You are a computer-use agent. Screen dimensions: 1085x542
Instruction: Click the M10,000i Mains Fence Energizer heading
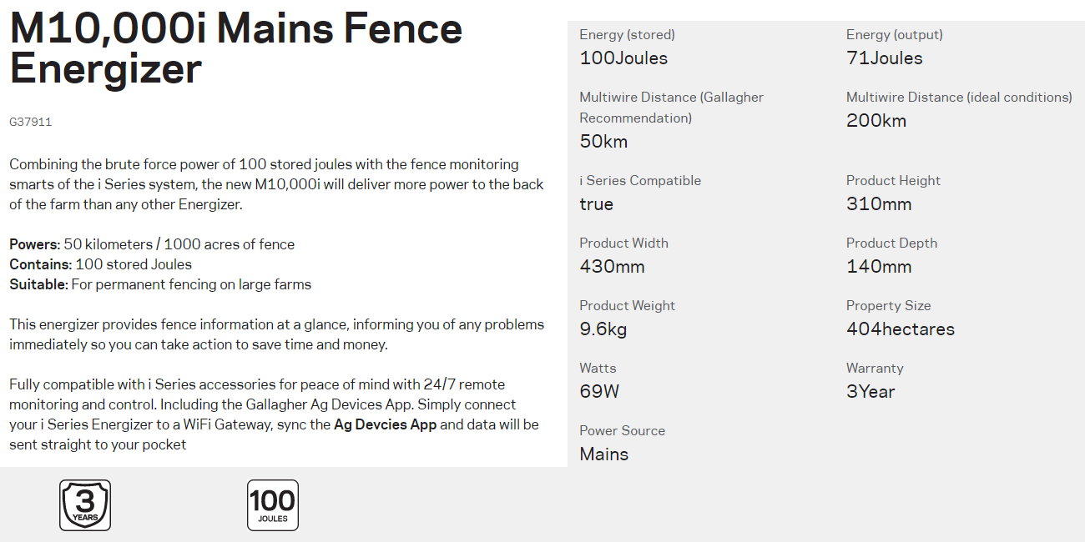click(236, 48)
